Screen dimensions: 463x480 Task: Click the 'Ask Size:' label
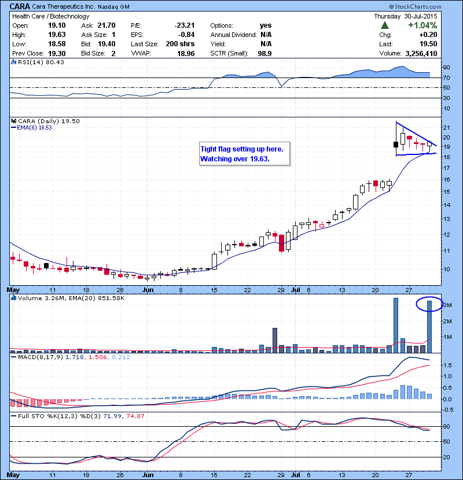94,35
